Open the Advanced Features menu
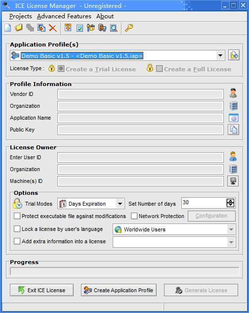Screen dimensions: 249x313 point(64,16)
